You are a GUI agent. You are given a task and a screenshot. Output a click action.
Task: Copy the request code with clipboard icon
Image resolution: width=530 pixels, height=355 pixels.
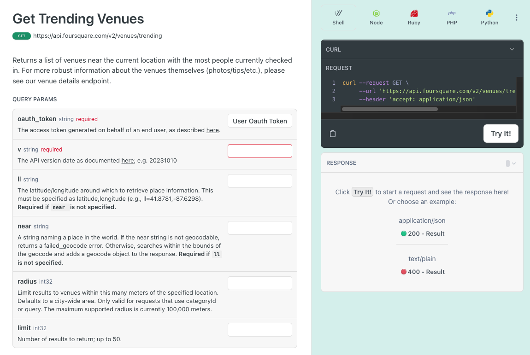point(333,134)
